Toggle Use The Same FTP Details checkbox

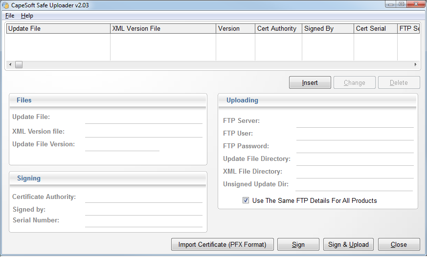click(246, 200)
